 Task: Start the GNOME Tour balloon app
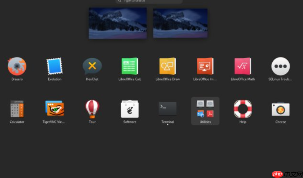(x=92, y=109)
